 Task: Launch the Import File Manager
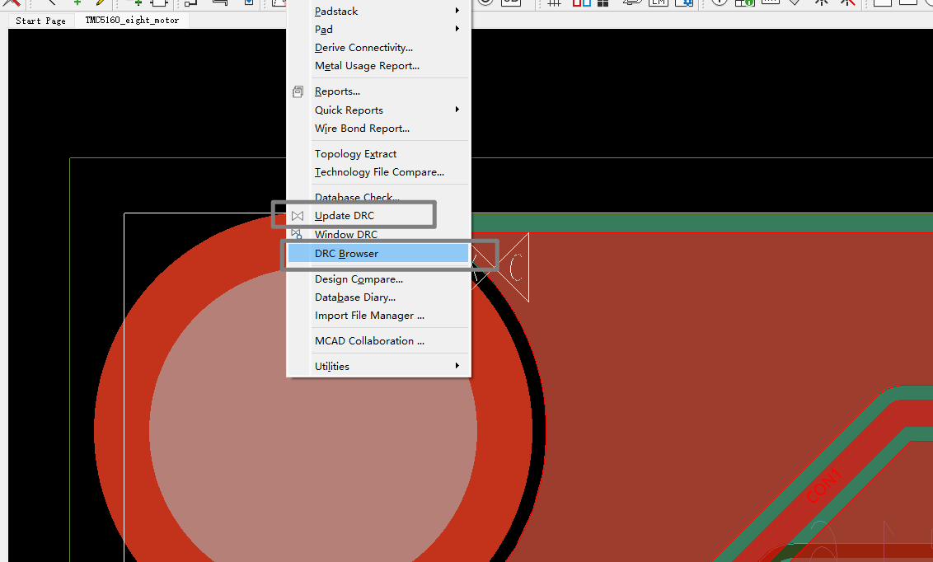pyautogui.click(x=379, y=316)
